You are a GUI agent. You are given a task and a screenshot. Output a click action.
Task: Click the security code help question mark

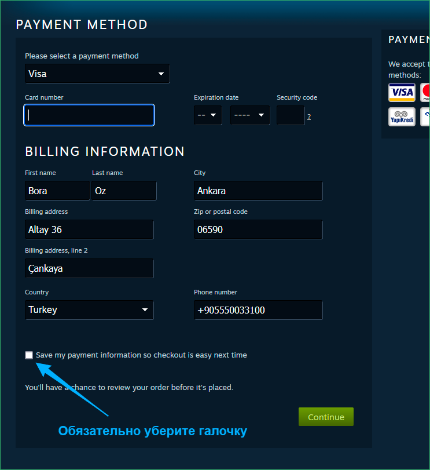click(x=309, y=116)
